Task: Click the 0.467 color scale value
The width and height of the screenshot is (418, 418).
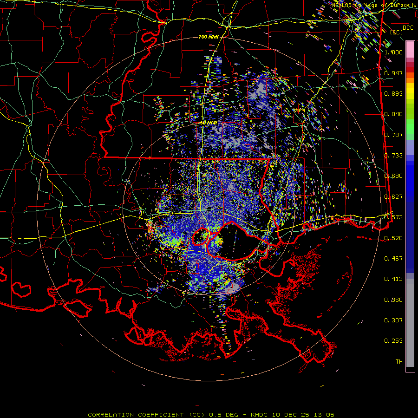Action: pos(393,258)
